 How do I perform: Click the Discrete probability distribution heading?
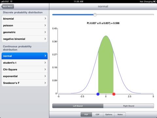click(x=23, y=12)
